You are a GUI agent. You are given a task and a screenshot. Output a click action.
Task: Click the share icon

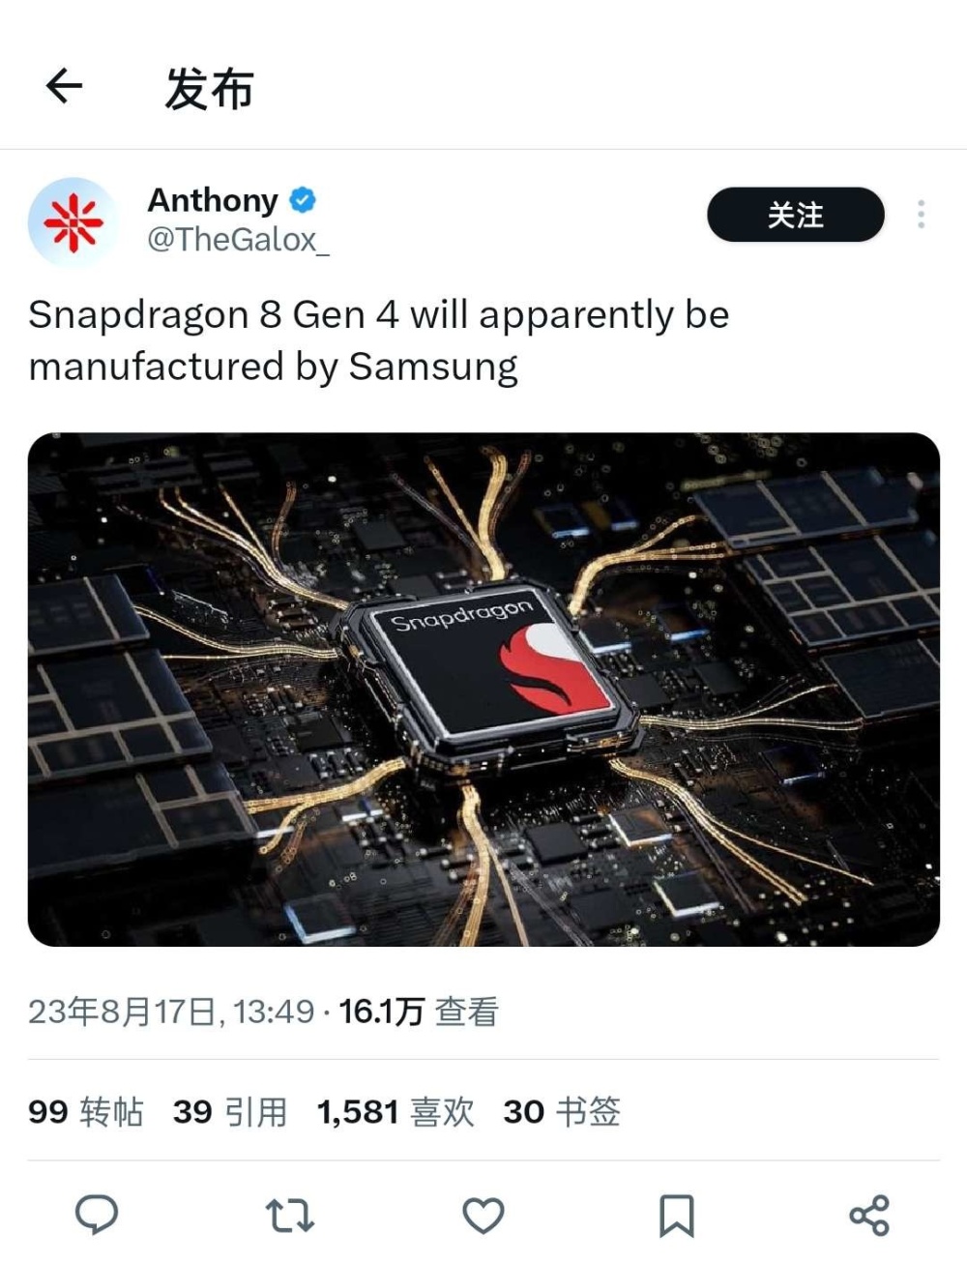click(869, 1216)
